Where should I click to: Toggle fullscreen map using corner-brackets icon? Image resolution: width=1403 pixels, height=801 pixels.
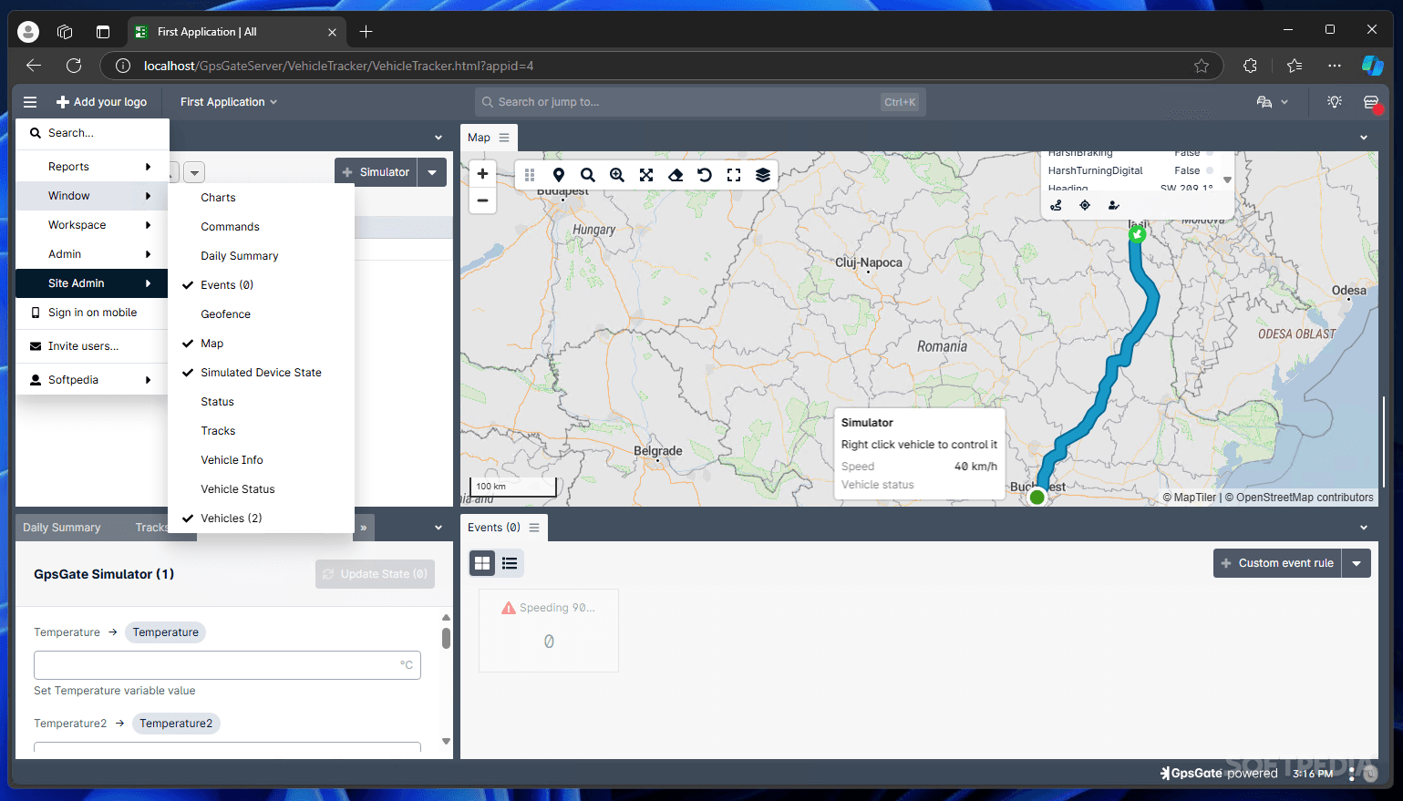pos(734,175)
